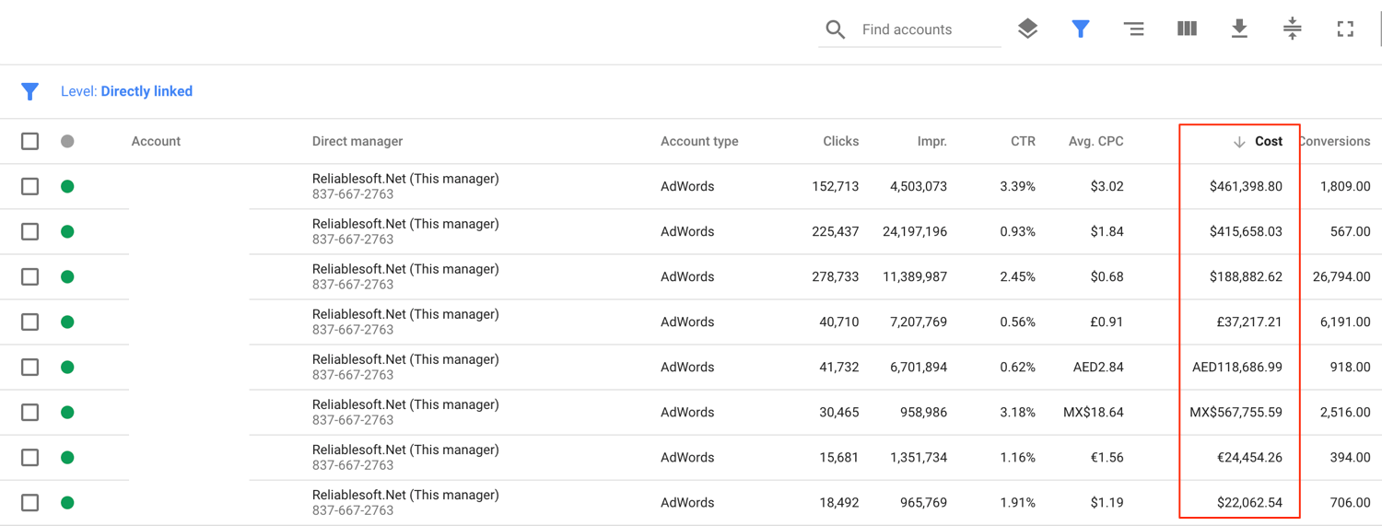Screen dimensions: 1382x526
Task: Tick the checkbox for the $22,062.54 row
Action: pos(30,502)
